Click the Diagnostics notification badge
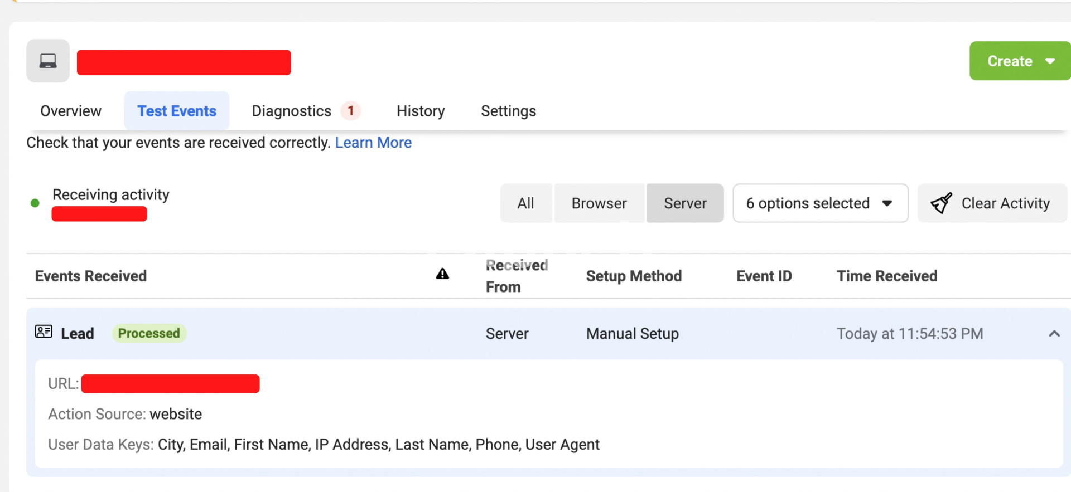 point(350,111)
